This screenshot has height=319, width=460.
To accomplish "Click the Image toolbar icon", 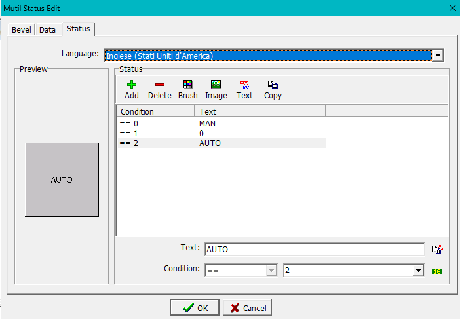I will coord(216,84).
